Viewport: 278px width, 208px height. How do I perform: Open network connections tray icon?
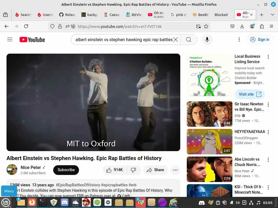click(x=251, y=203)
